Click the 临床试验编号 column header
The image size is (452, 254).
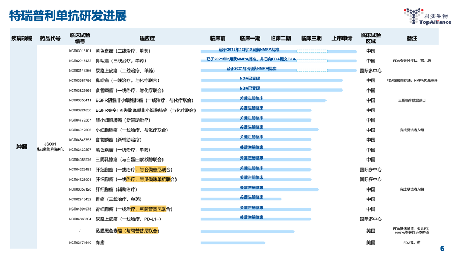click(80, 39)
